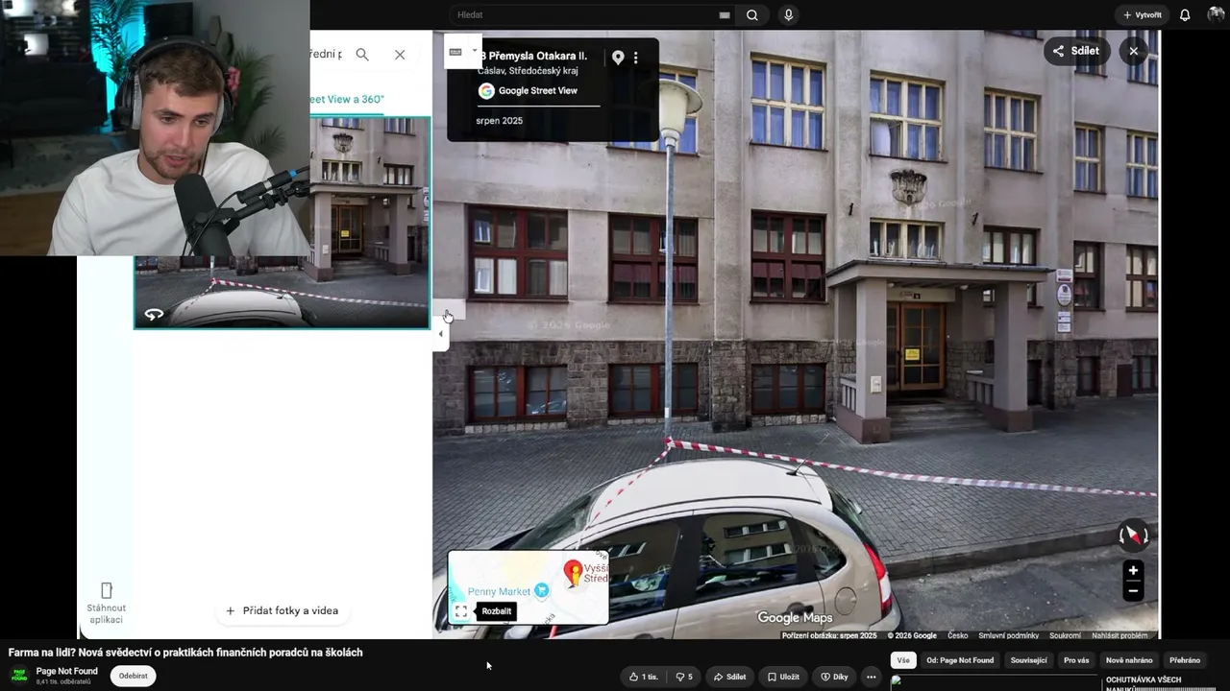Clear the Google Maps search box
Image resolution: width=1230 pixels, height=691 pixels.
click(400, 55)
